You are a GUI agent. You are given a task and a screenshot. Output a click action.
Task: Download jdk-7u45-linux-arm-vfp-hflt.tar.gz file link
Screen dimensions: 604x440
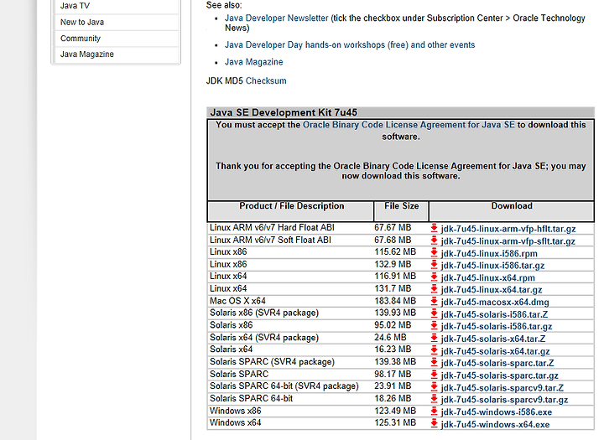508,229
